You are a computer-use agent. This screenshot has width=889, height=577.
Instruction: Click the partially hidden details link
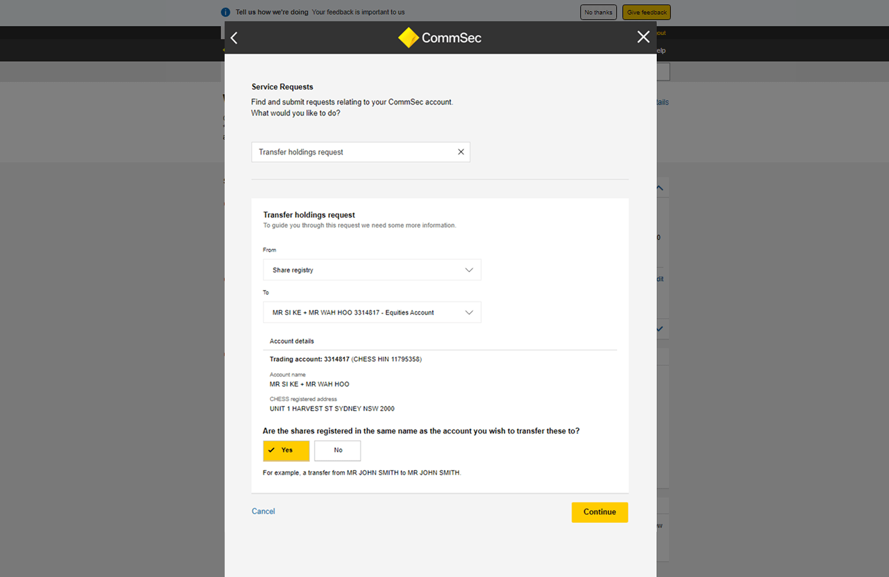[x=663, y=102]
